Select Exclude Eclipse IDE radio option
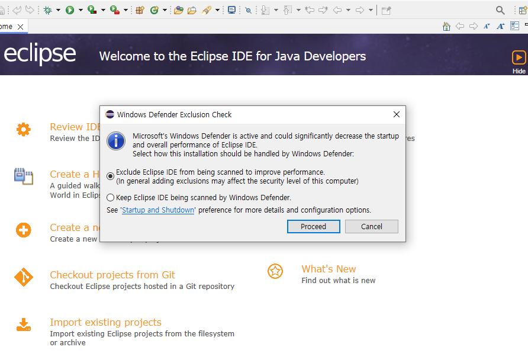528x363 pixels. (110, 176)
